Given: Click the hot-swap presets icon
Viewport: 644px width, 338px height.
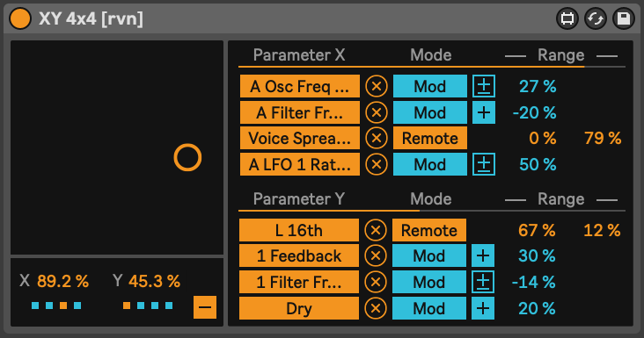Looking at the screenshot, I should 596,18.
